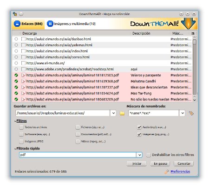The height and width of the screenshot is (187, 209).
Task: Select radio for index.html link
Action: point(16,51)
